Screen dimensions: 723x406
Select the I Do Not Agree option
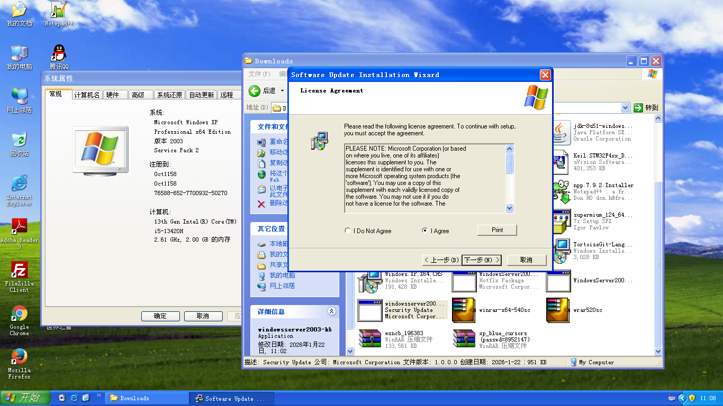pyautogui.click(x=347, y=231)
